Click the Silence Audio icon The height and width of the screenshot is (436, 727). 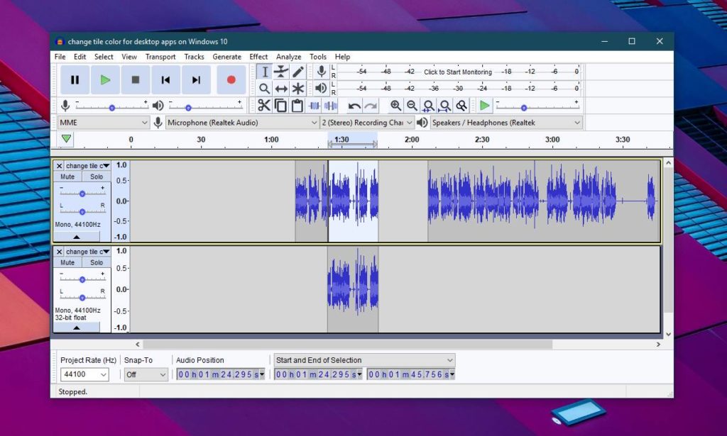click(x=331, y=105)
